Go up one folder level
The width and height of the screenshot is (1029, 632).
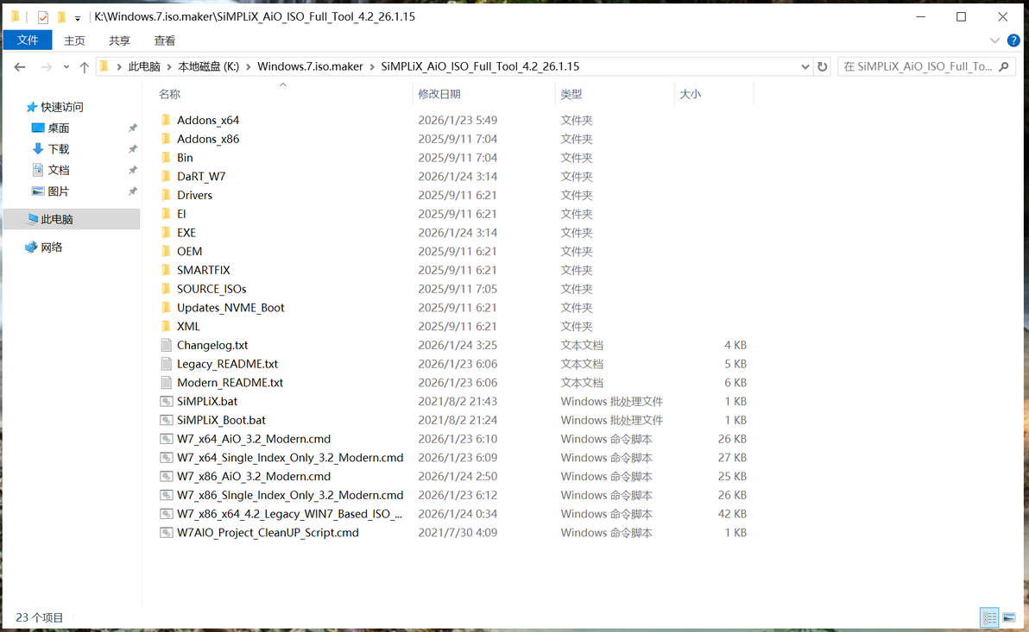[84, 67]
